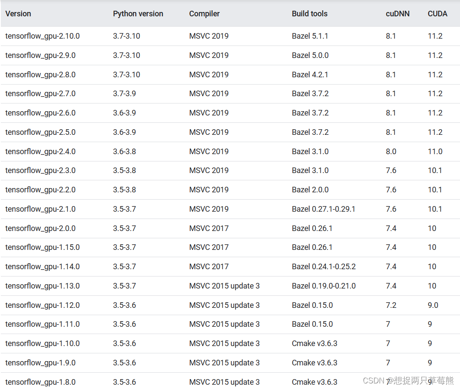The height and width of the screenshot is (389, 460).
Task: Click Bazel 0.27.1-0.29.1 build tools cell
Action: coord(323,209)
